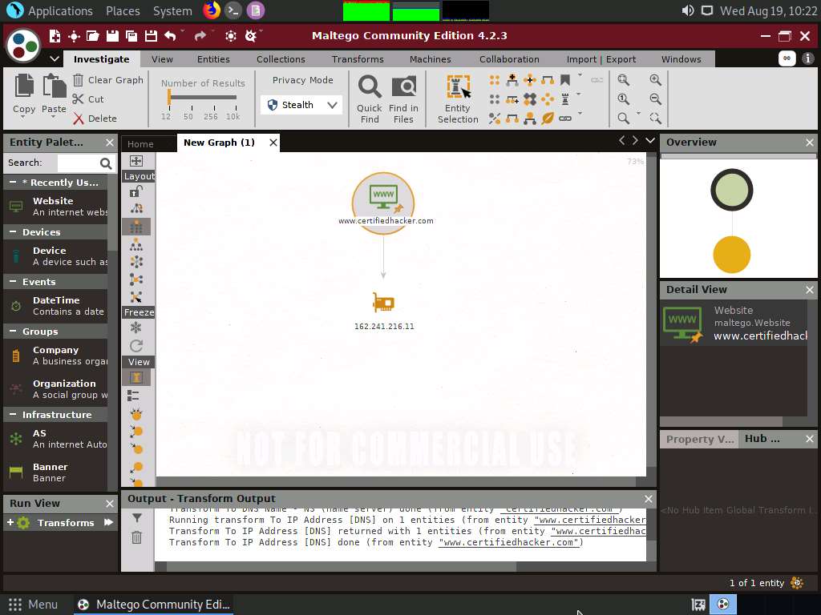Click the www.certifiedhacker.com link in output

510,542
